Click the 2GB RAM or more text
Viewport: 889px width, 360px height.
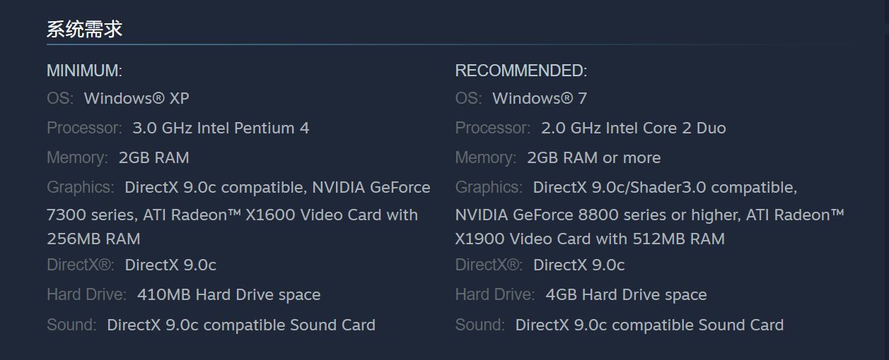tap(593, 157)
